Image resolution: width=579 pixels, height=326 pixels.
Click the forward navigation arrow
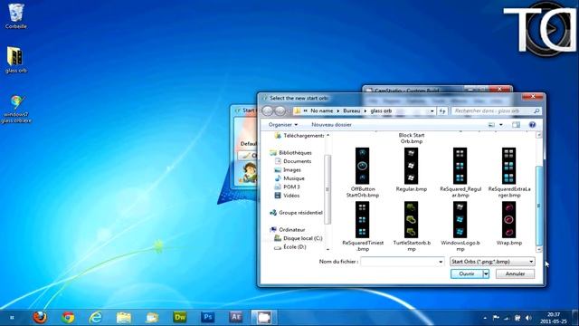(x=280, y=110)
